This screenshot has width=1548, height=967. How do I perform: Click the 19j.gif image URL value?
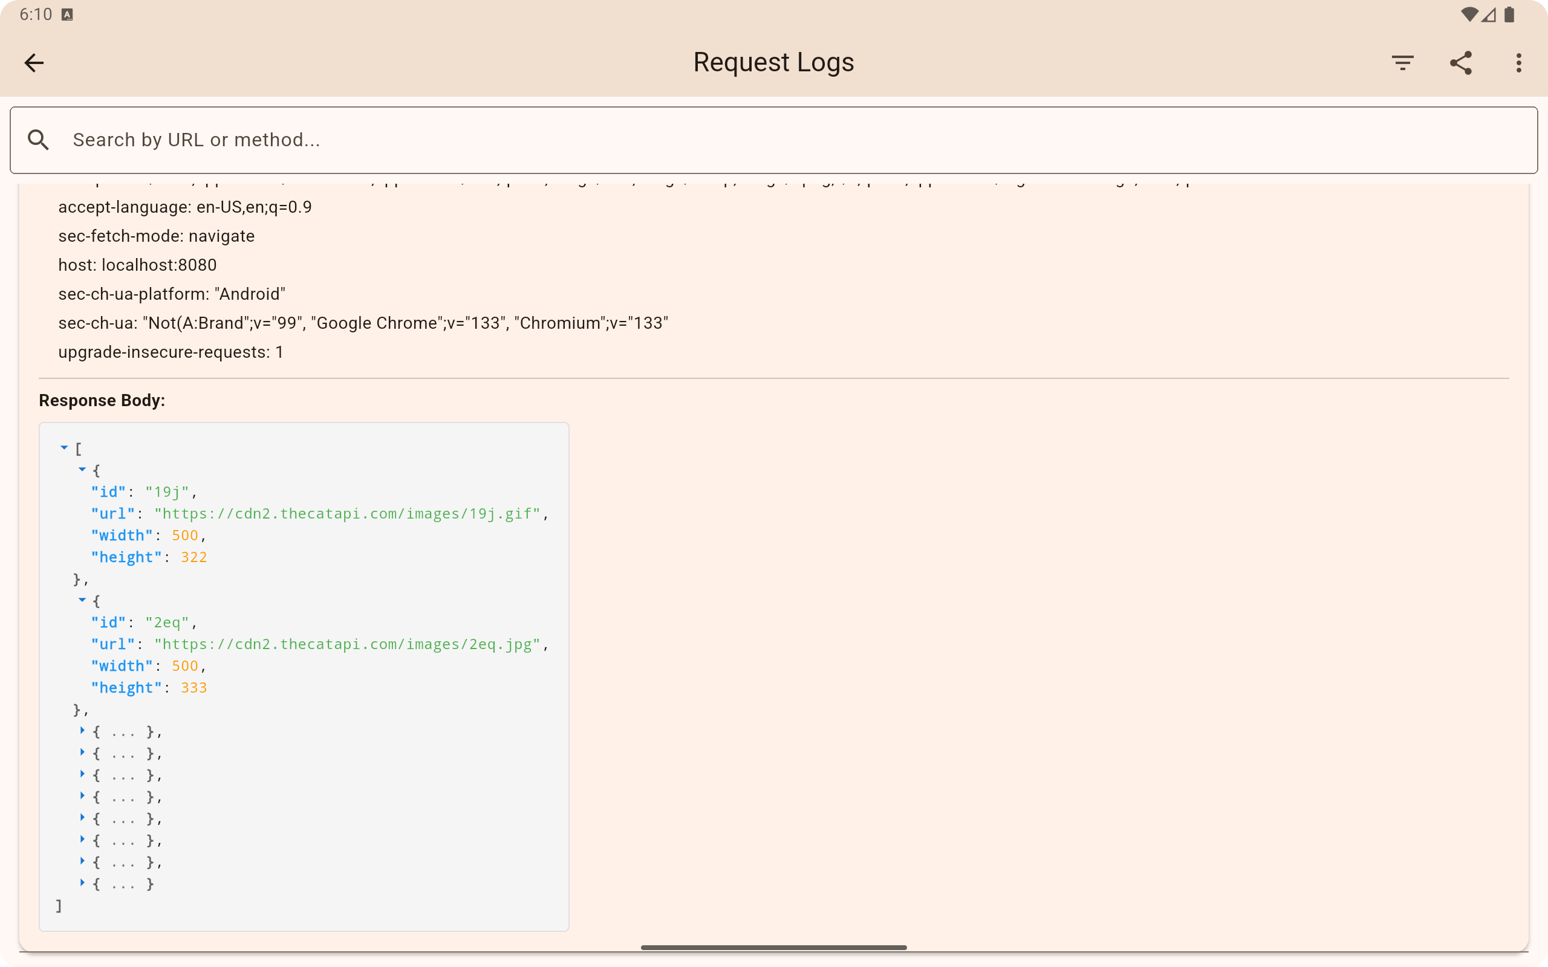pos(347,514)
